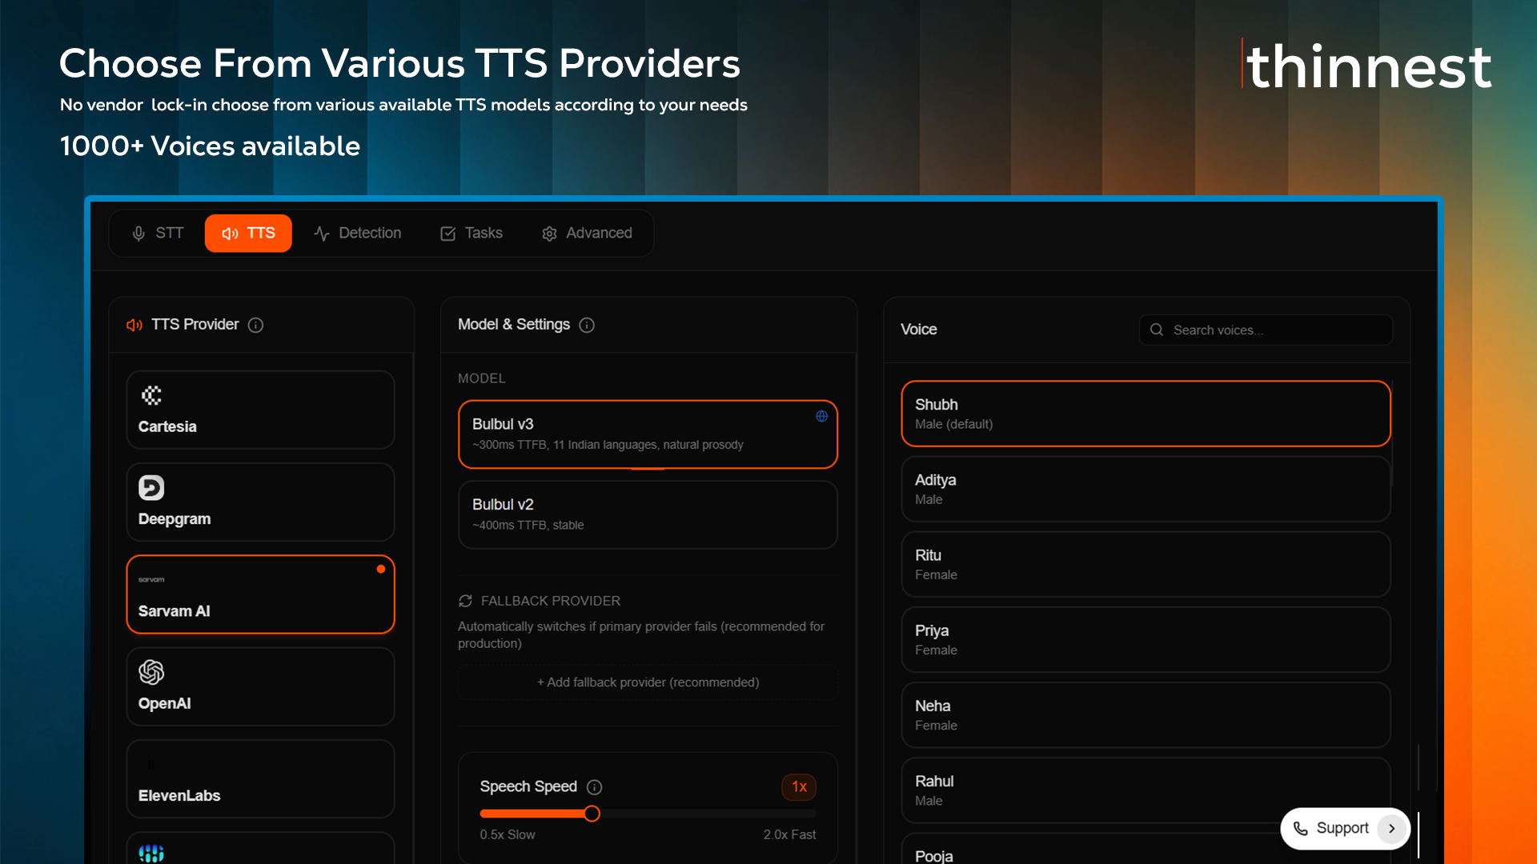Click the Speech Speed info icon
The image size is (1537, 864).
pyautogui.click(x=595, y=787)
